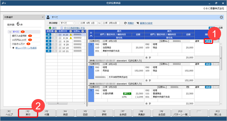The image size is (227, 121).
Task: Click the F9 全否認 button
Action: (x=162, y=113)
